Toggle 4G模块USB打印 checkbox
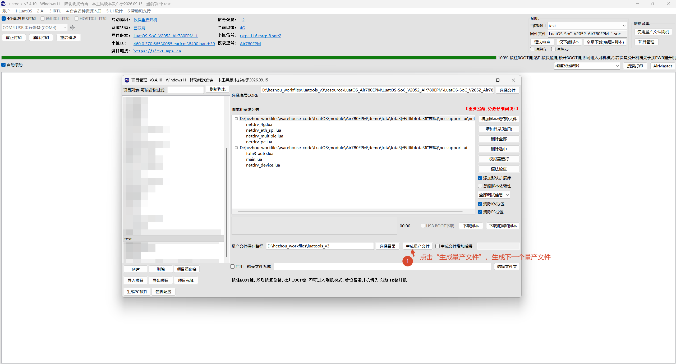The width and height of the screenshot is (676, 364). click(x=4, y=19)
